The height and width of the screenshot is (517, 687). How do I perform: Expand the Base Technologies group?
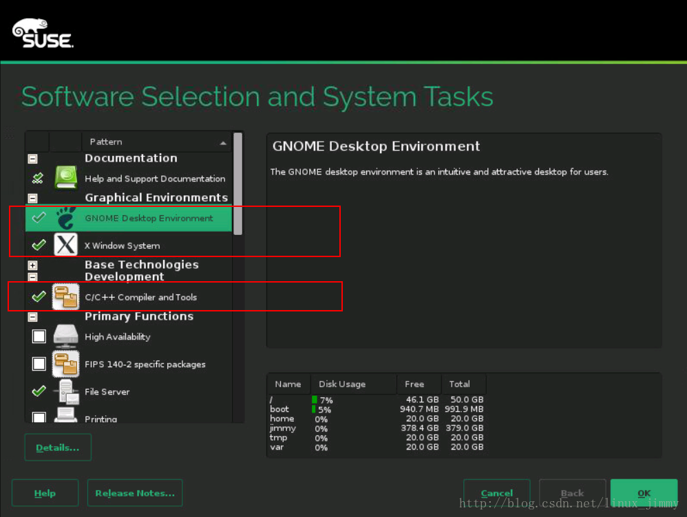point(32,265)
